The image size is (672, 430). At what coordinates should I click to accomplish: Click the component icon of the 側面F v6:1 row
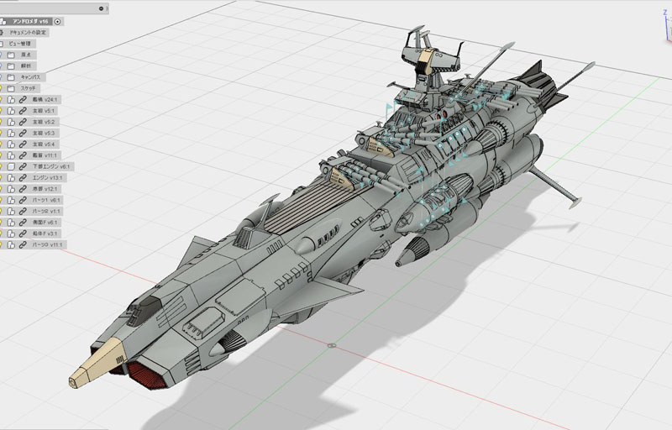pos(12,223)
